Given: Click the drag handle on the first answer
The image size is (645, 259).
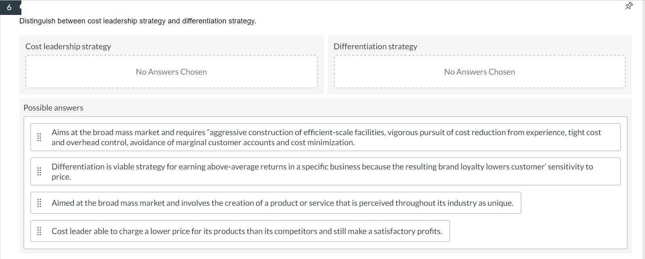Looking at the screenshot, I should 39,137.
